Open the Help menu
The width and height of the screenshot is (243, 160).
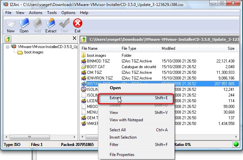(84, 13)
